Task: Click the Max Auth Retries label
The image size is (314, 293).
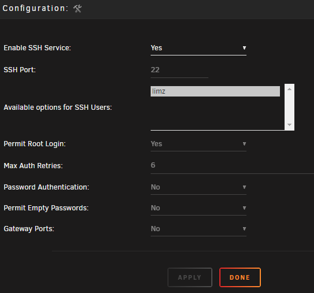Action: (33, 166)
